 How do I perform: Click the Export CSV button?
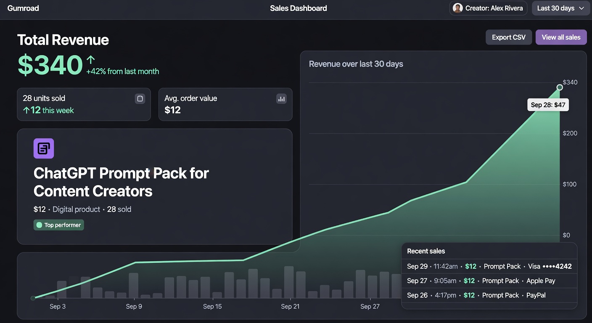[x=509, y=37]
